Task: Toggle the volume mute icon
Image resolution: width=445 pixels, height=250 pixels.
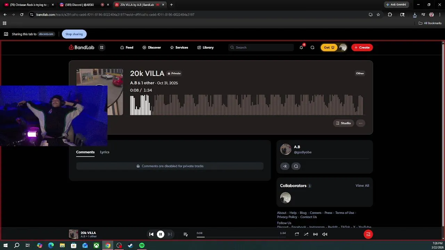Action: tap(325, 234)
